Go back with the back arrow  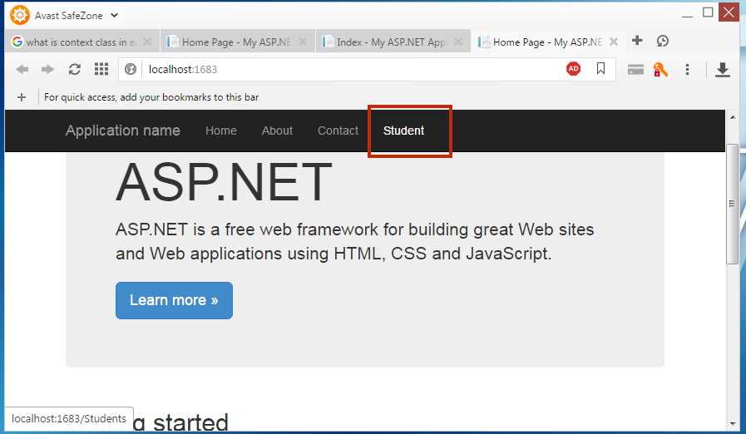tap(22, 70)
